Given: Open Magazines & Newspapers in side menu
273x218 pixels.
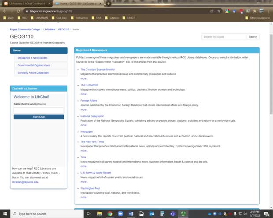Looking at the screenshot, I should pos(33,58).
